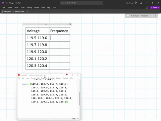Image resolution: width=161 pixels, height=121 pixels.
Task: Open the Numerade > Problems notebook dropdown
Action: (x=139, y=16)
